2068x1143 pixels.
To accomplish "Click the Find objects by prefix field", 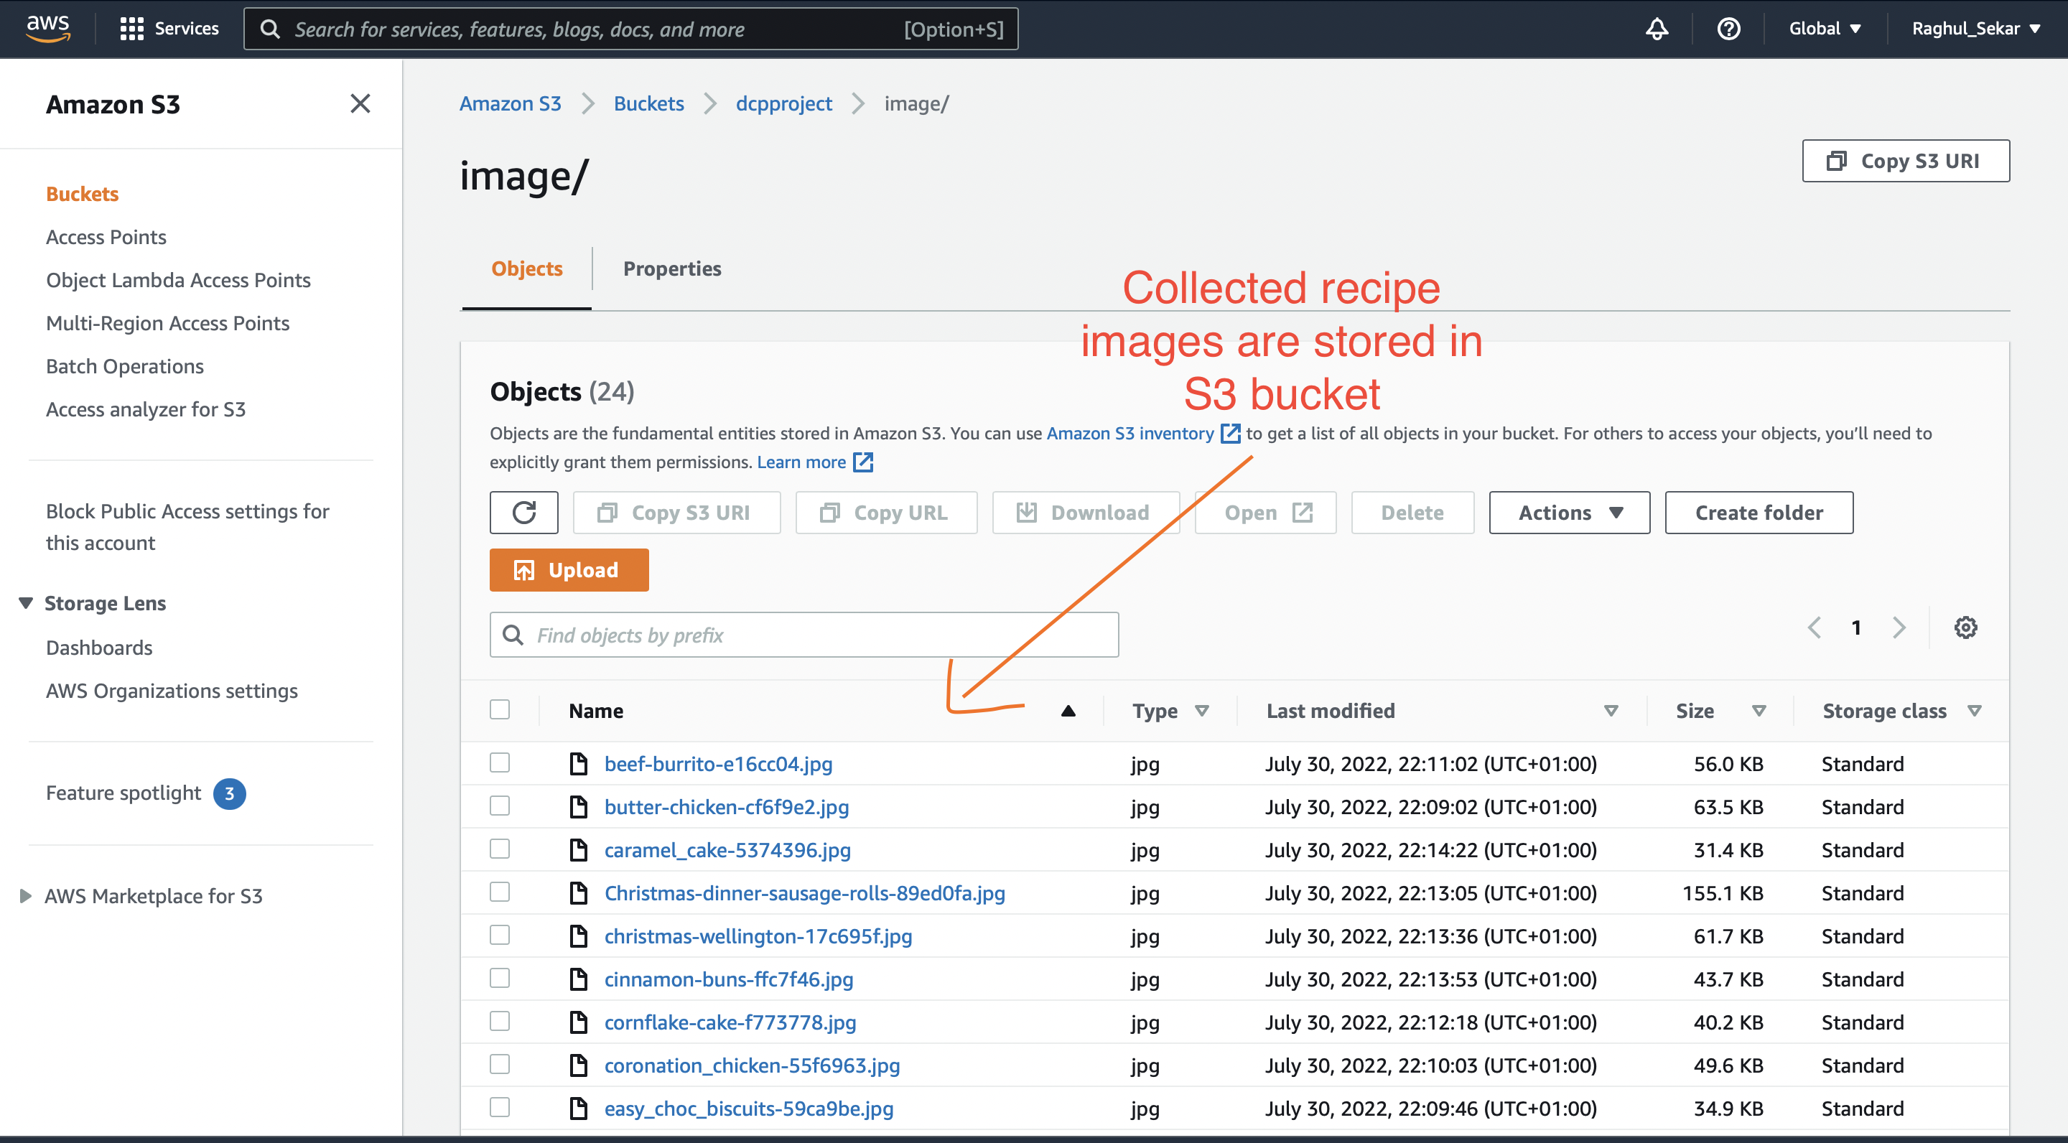I will tap(803, 634).
